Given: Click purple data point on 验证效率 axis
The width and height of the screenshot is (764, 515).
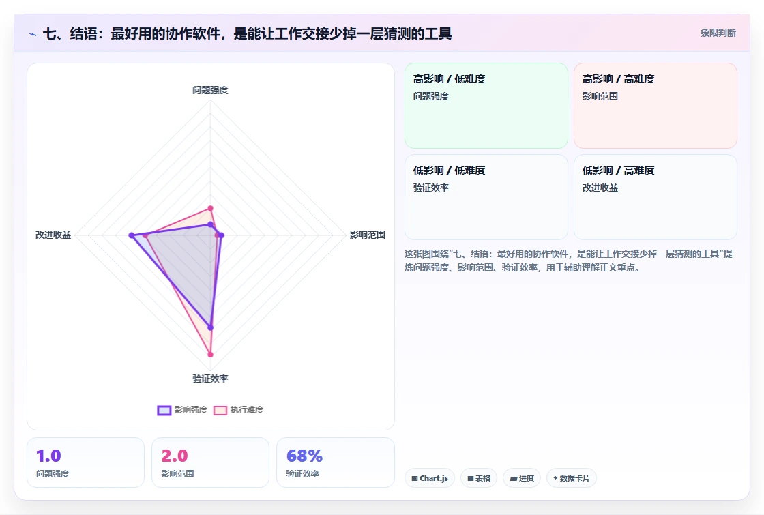Looking at the screenshot, I should [211, 328].
